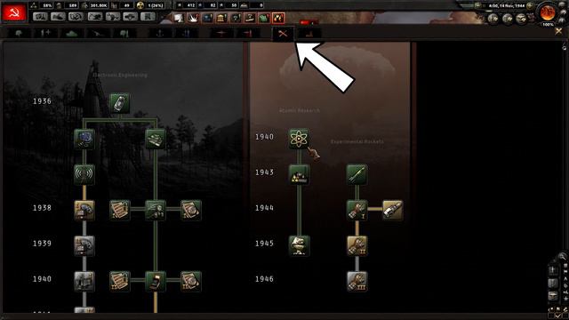
Task: Select the 1945 Nuclear Bombs technology
Action: (299, 245)
